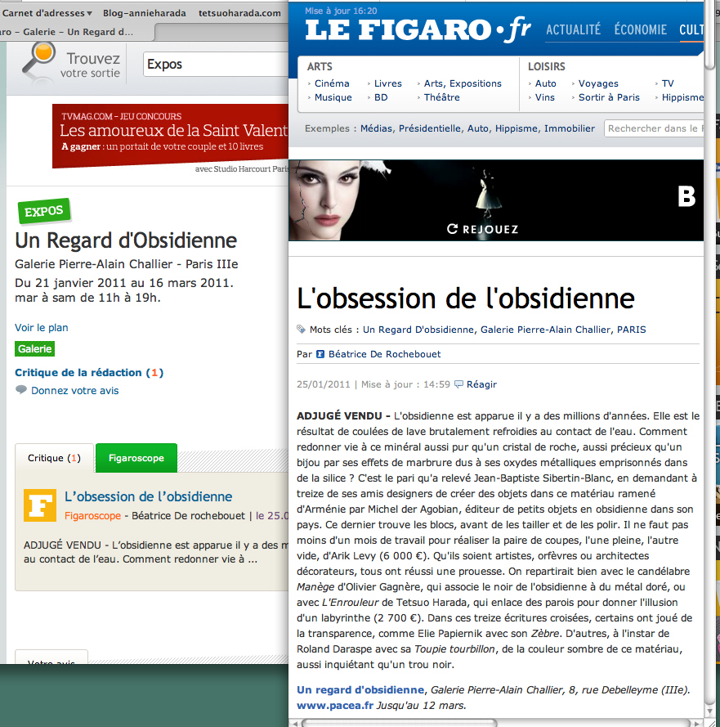Click the orange Figaroscope source link
The image size is (720, 727).
[92, 515]
